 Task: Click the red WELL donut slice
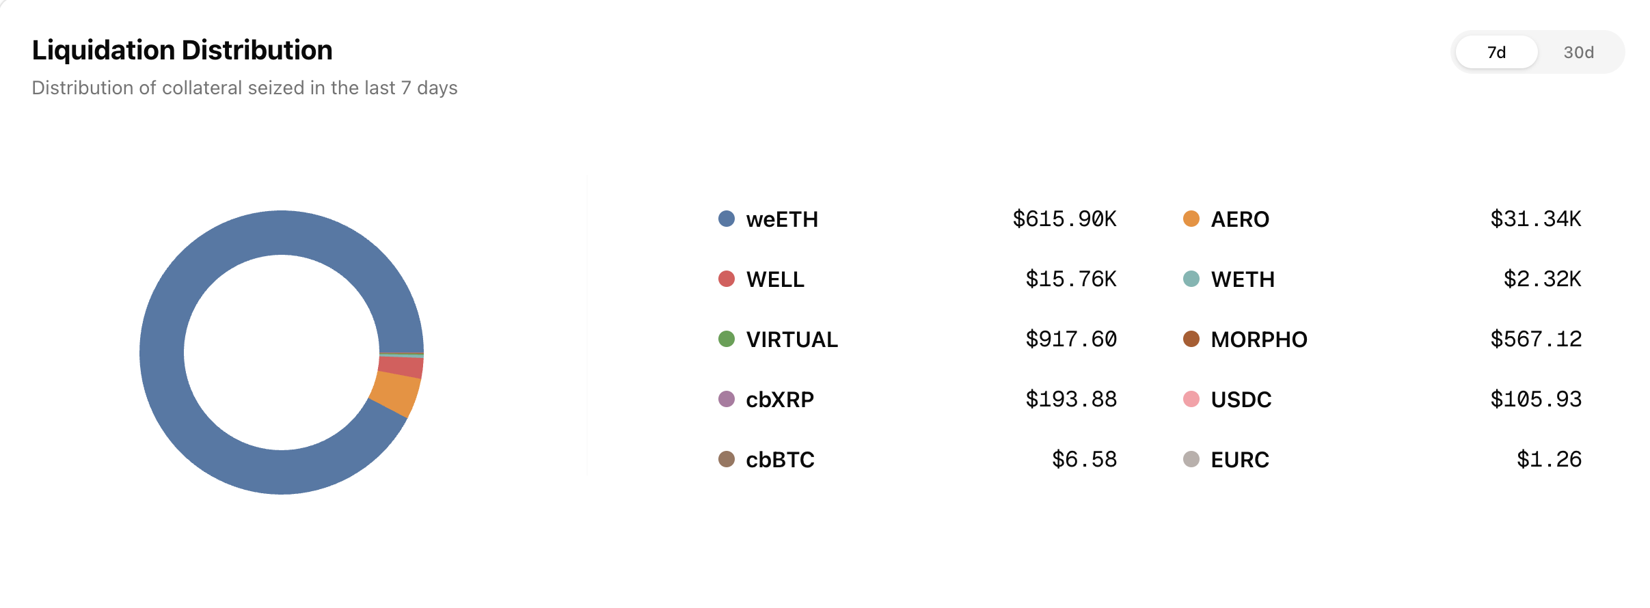401,367
